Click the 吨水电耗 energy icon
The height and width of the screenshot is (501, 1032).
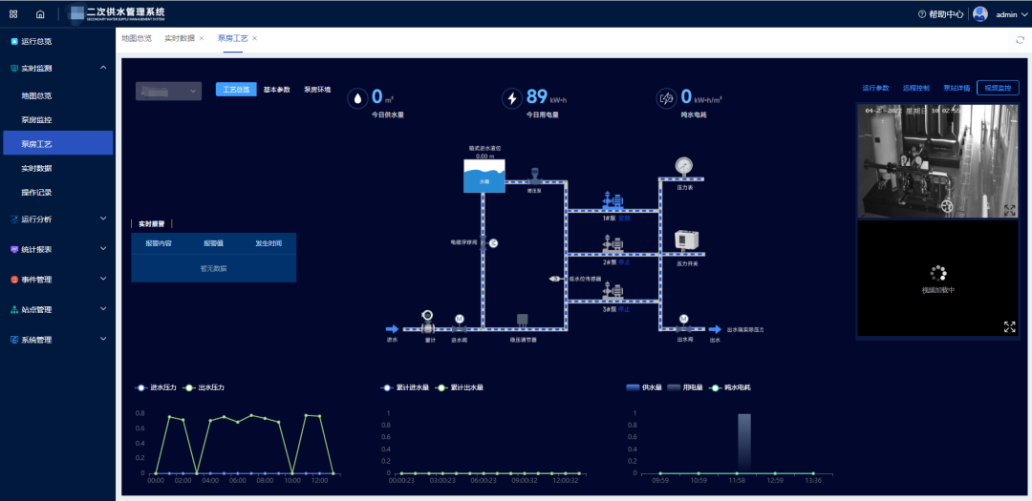coord(666,98)
